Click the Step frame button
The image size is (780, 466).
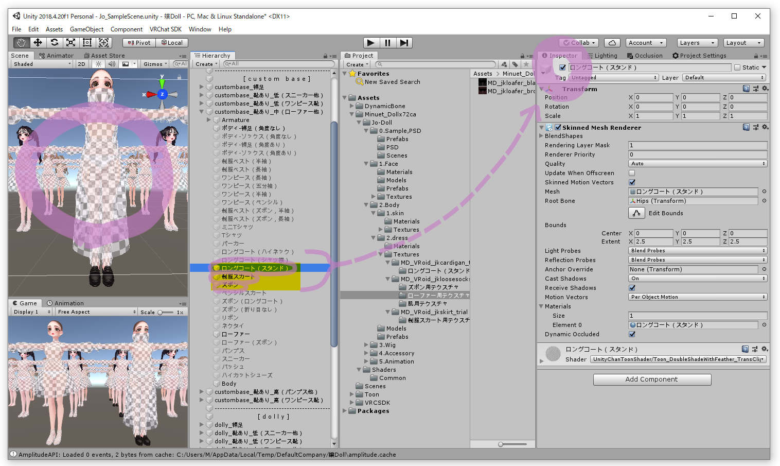[404, 43]
